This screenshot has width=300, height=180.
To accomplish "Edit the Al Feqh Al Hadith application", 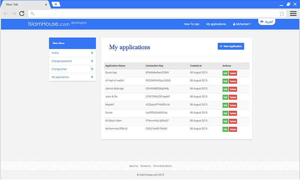I will [225, 81].
